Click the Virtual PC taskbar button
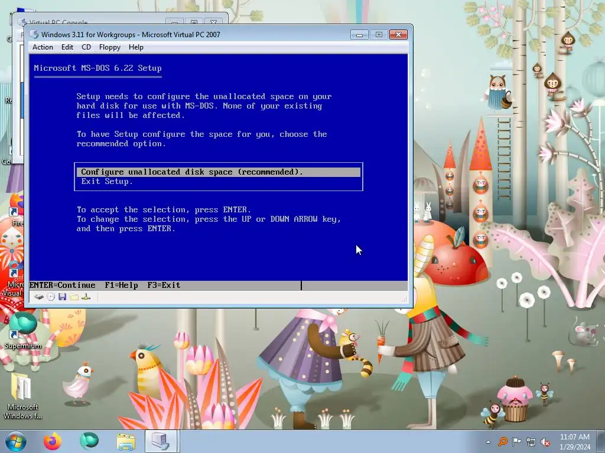The image size is (605, 453). tap(161, 441)
